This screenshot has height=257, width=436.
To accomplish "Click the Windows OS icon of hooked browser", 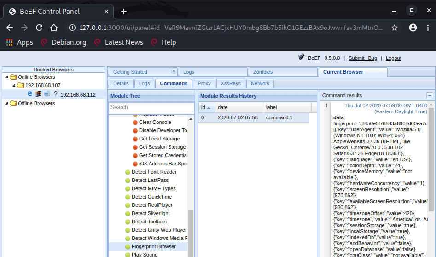I will click(x=39, y=94).
